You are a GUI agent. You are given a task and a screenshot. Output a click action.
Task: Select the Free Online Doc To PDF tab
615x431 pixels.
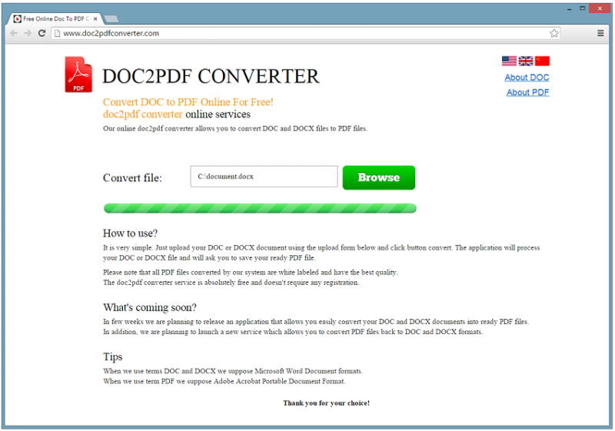pos(55,18)
